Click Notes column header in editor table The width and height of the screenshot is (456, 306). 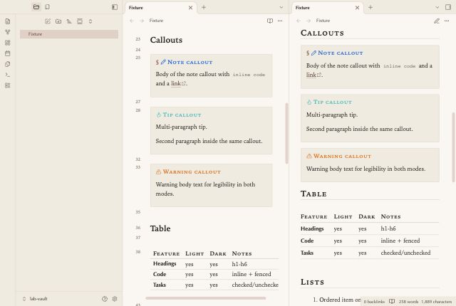pyautogui.click(x=242, y=253)
